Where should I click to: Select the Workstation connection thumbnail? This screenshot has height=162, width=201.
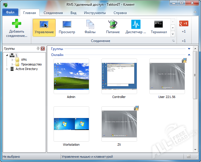pyautogui.click(x=71, y=124)
